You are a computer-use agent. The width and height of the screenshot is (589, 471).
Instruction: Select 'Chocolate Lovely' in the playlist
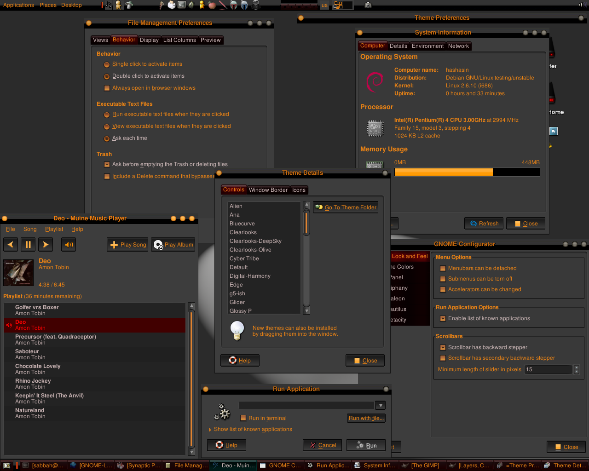95,369
